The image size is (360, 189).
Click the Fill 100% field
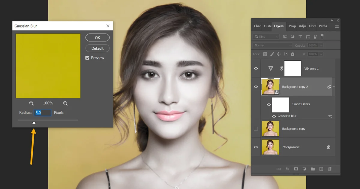point(313,54)
